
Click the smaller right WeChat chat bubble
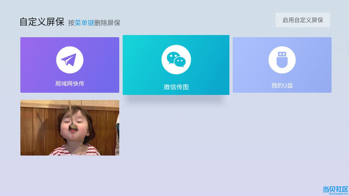click(180, 62)
